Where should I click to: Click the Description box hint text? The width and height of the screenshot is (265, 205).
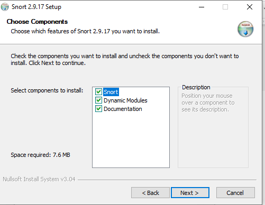pos(208,102)
